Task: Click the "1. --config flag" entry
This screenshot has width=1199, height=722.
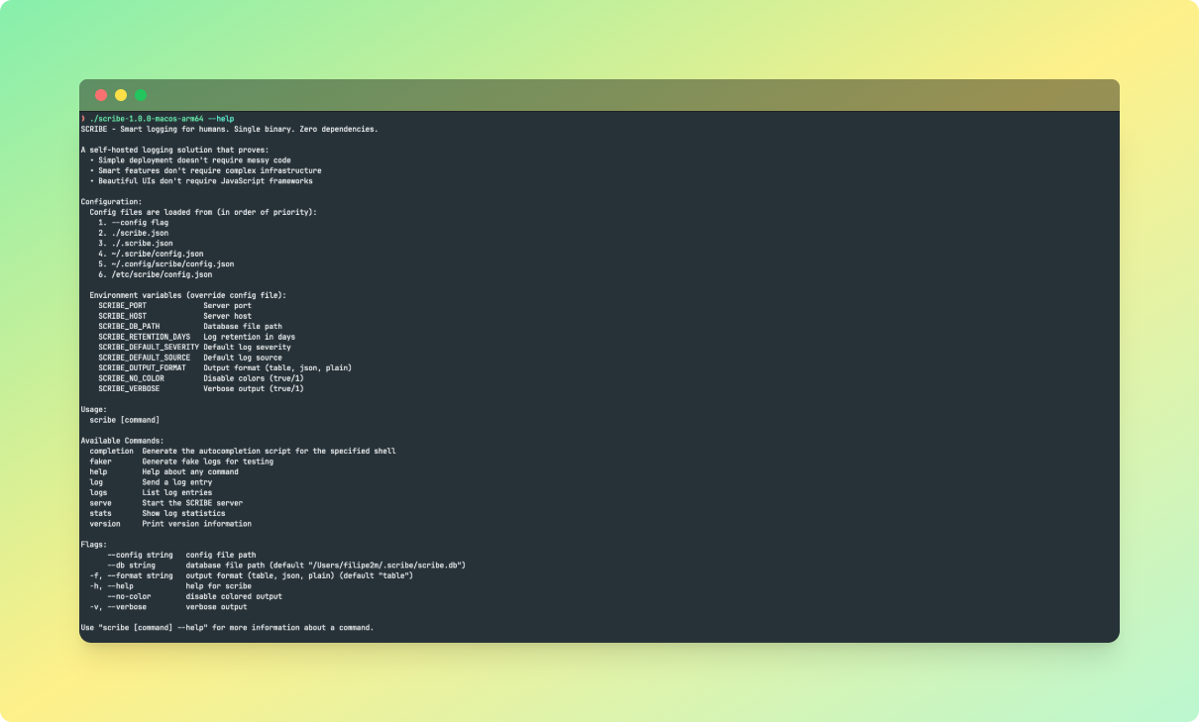Action: 133,222
